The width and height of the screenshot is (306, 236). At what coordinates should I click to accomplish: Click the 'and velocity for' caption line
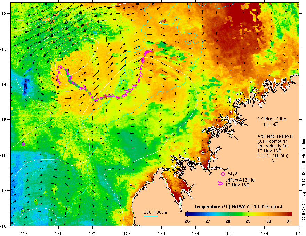pyautogui.click(x=272, y=146)
